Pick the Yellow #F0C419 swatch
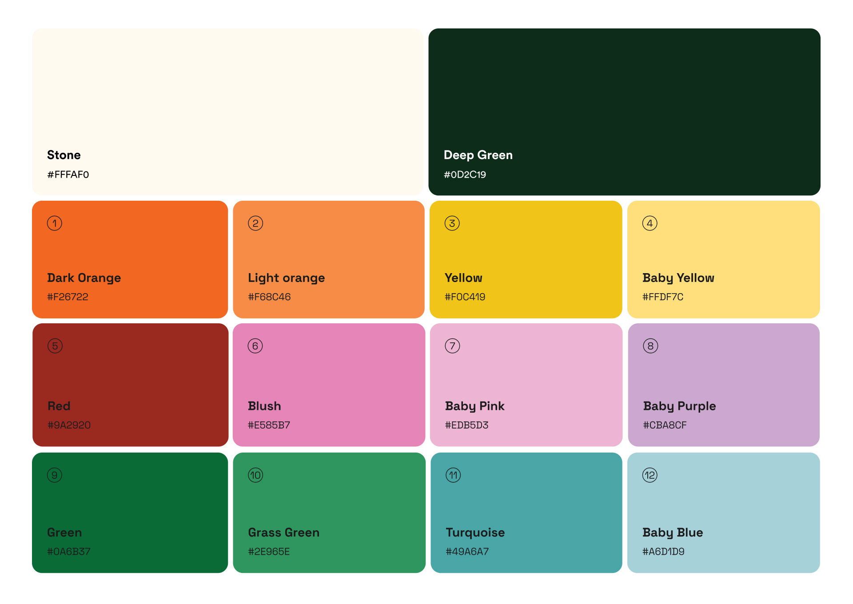This screenshot has width=853, height=604. click(526, 259)
